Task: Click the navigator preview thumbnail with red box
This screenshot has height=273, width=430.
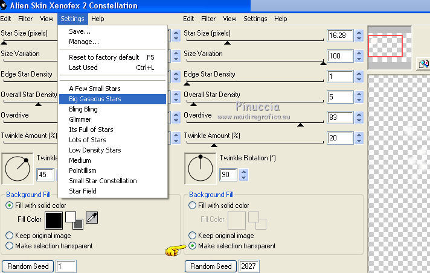Action: [390, 45]
